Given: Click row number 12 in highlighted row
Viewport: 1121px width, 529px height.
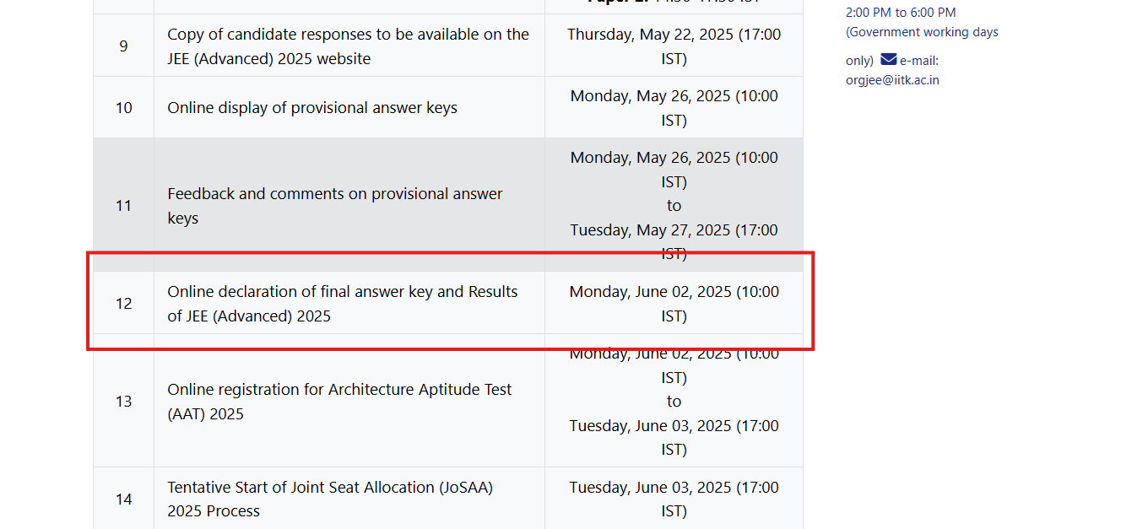Looking at the screenshot, I should click(x=124, y=303).
